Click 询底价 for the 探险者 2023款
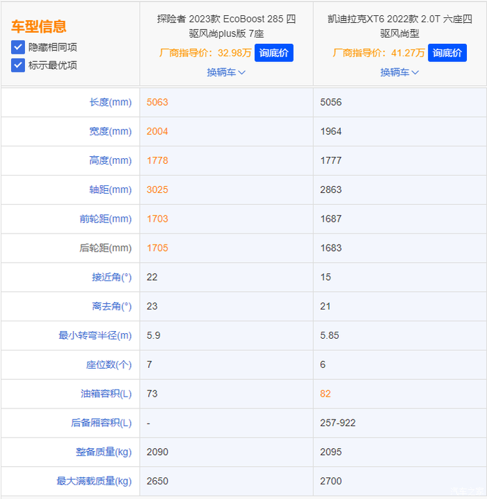This screenshot has width=487, height=499. (274, 53)
